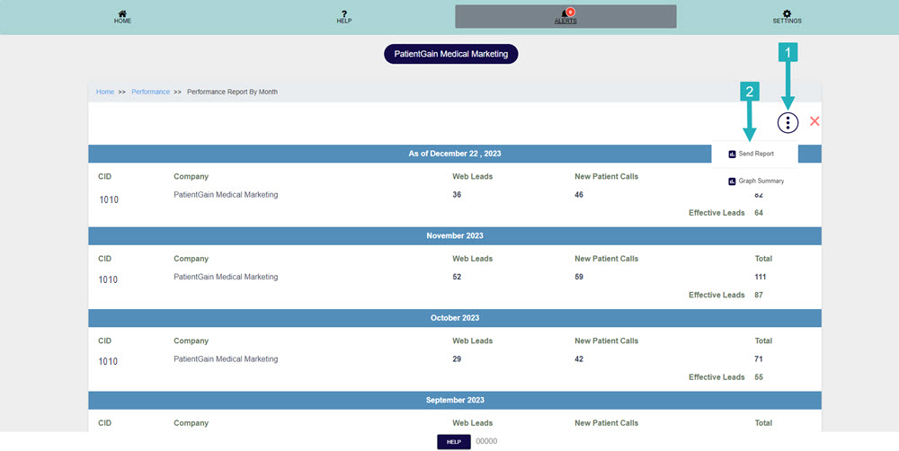The image size is (899, 451).
Task: Click the 'As of December 22 , 2023' header
Action: 455,154
